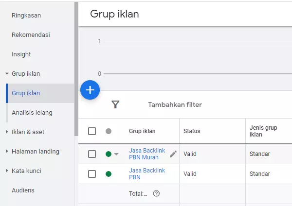Click the Tambahkan filter field
The height and width of the screenshot is (206, 292).
[x=175, y=104]
